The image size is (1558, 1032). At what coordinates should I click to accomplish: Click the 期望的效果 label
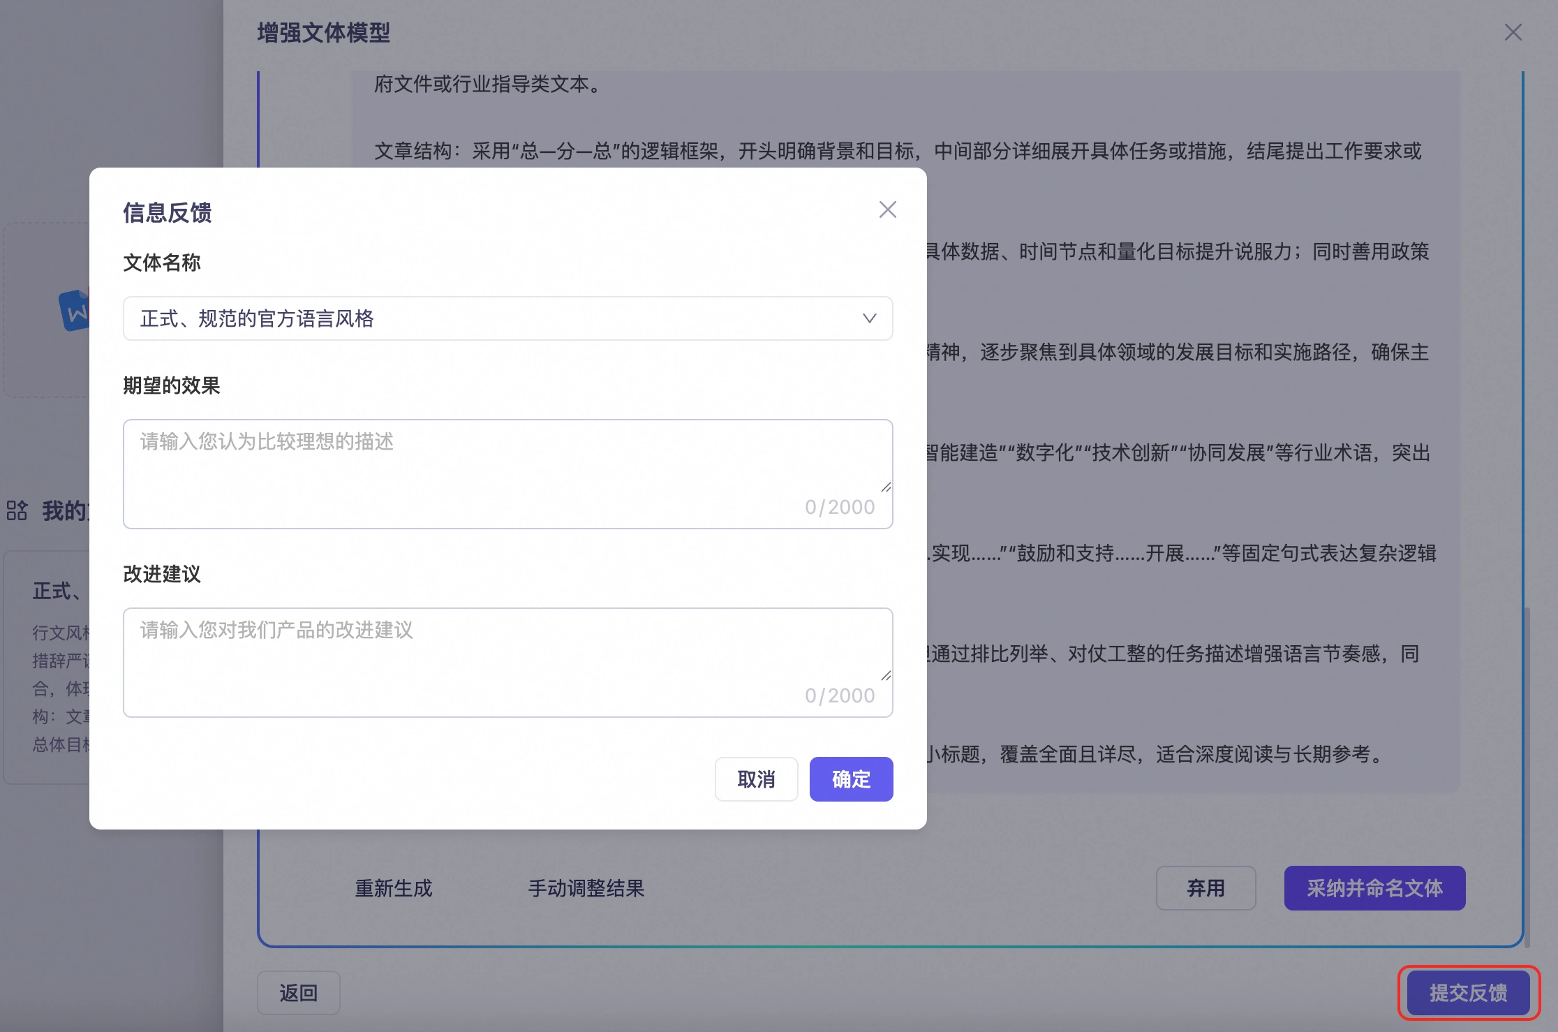[x=172, y=385]
